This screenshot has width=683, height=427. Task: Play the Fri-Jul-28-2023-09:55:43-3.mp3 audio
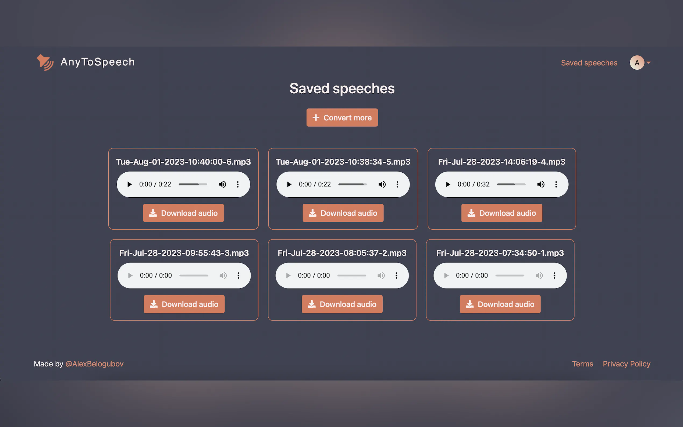(x=130, y=275)
